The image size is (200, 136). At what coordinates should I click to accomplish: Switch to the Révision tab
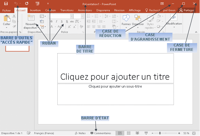(119, 10)
